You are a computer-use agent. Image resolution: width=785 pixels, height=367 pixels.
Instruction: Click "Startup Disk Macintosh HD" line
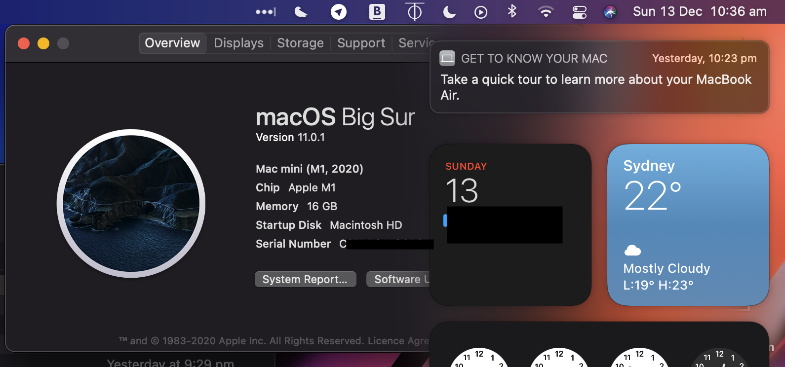(x=329, y=225)
